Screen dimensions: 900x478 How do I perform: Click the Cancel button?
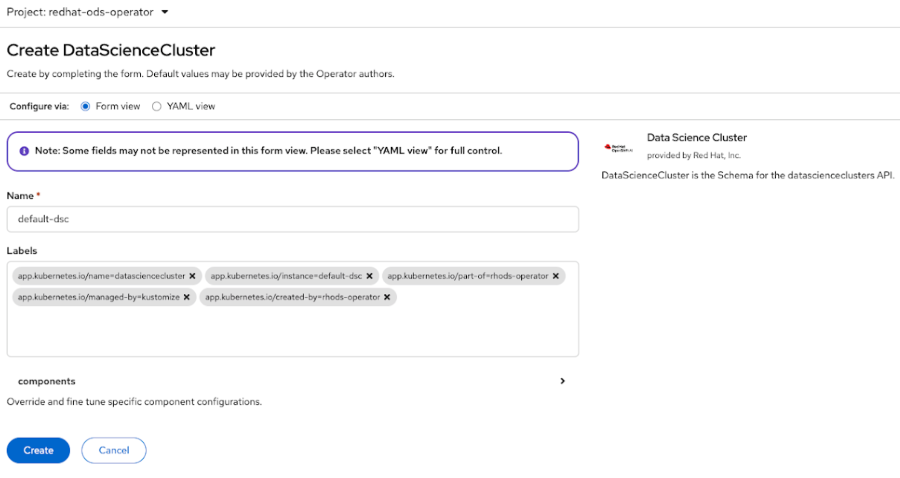pyautogui.click(x=114, y=450)
